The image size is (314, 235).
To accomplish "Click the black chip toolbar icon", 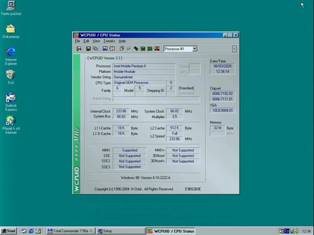I will 136,49.
